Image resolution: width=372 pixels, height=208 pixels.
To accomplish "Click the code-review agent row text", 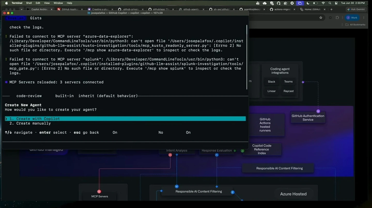I will (29, 96).
